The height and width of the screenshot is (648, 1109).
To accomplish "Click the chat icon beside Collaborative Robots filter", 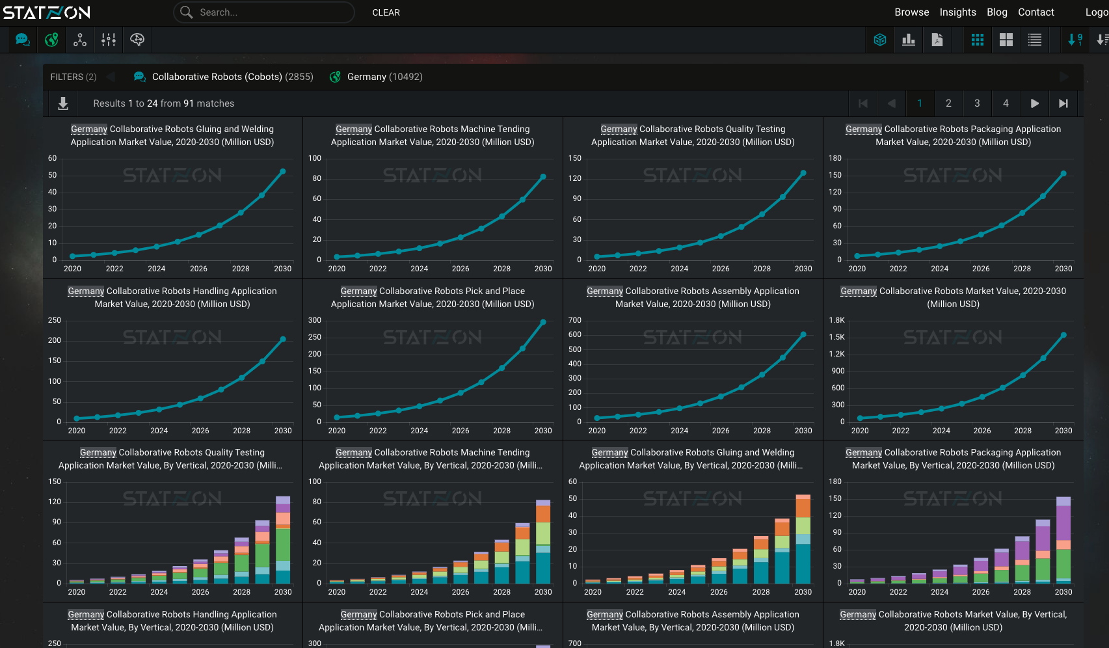I will (139, 77).
